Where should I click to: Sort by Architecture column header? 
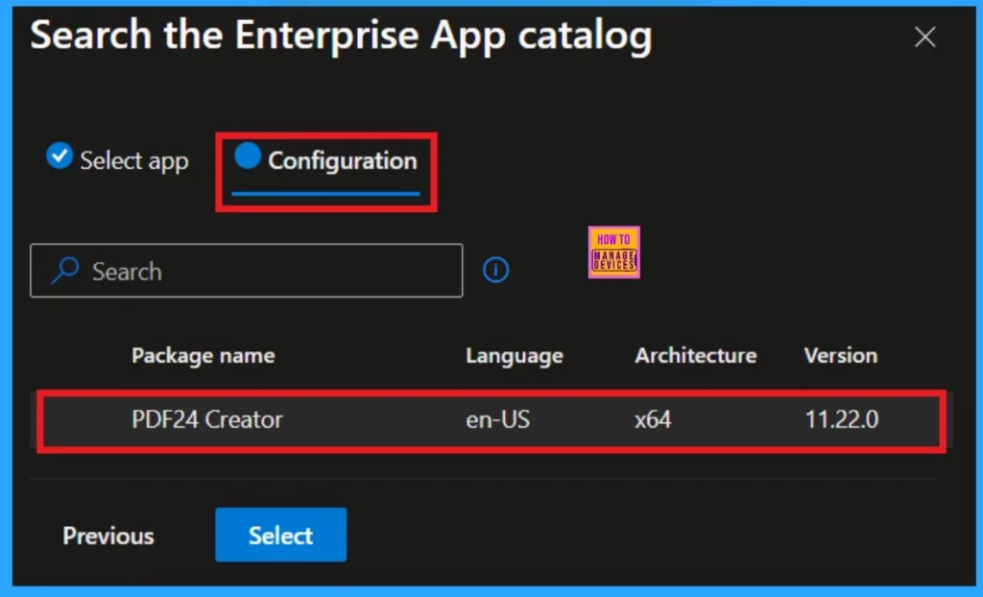[x=695, y=355]
